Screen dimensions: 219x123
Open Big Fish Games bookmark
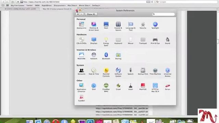(x=17, y=5)
